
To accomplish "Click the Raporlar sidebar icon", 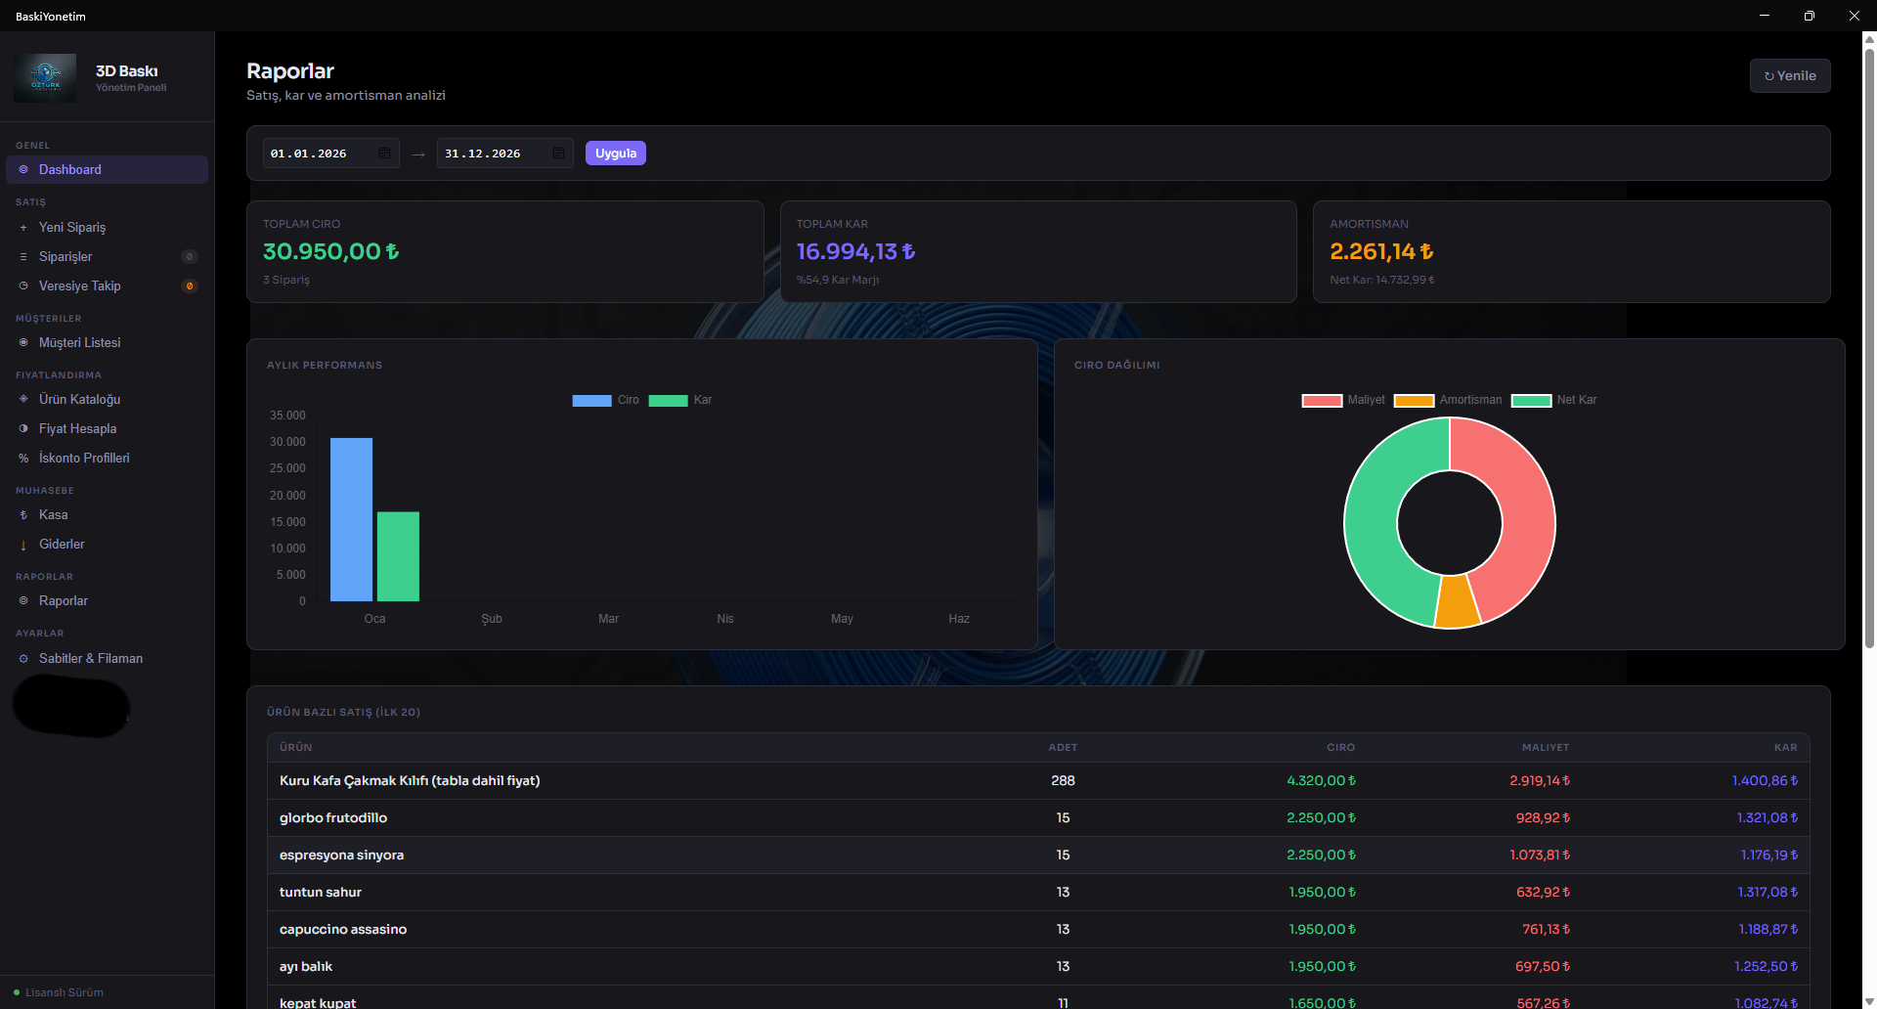I will pos(23,600).
